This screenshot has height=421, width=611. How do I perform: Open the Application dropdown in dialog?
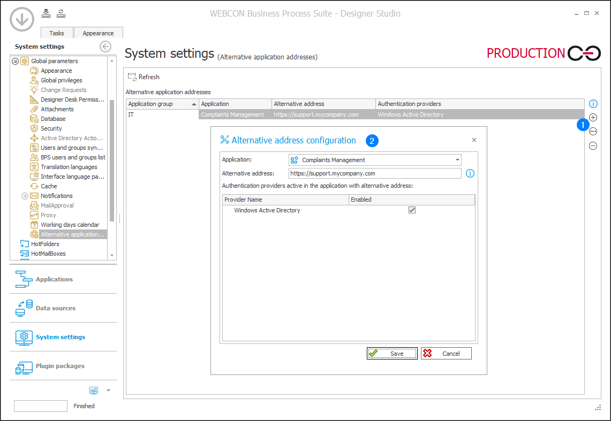click(457, 160)
